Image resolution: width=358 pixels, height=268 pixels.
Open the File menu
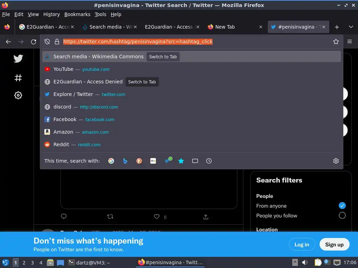pos(6,14)
